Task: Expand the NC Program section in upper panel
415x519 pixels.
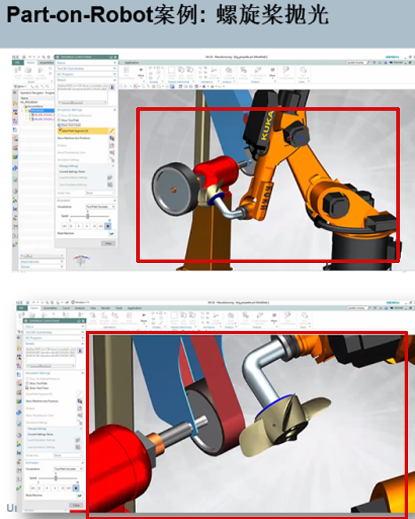Action: pyautogui.click(x=113, y=73)
